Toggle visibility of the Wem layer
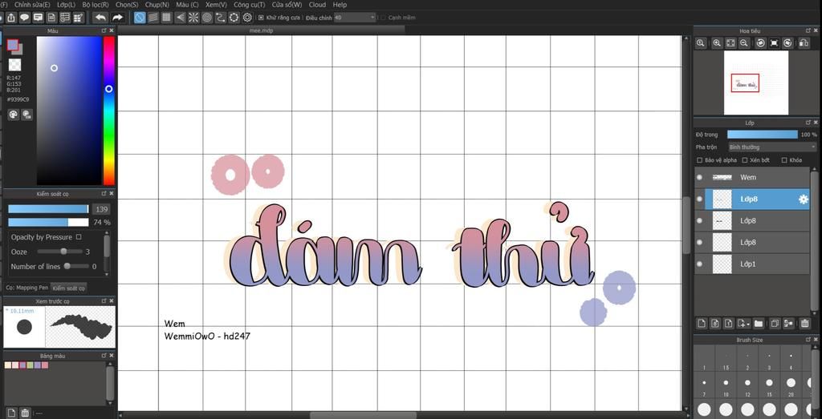Image resolution: width=822 pixels, height=419 pixels. tap(699, 177)
